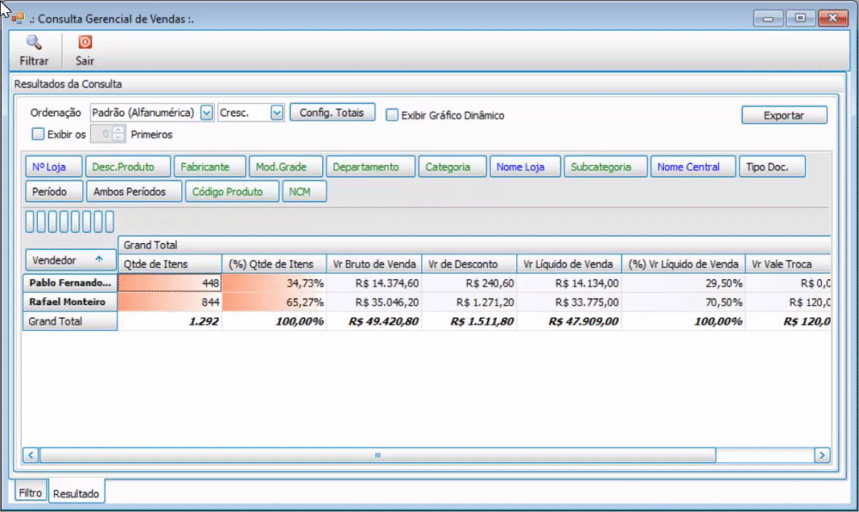Switch to the Filtro tab
Screen dimensions: 859x512
click(30, 492)
